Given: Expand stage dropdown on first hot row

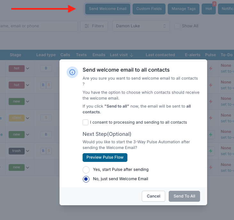Looking at the screenshot, I should (x=28, y=68).
